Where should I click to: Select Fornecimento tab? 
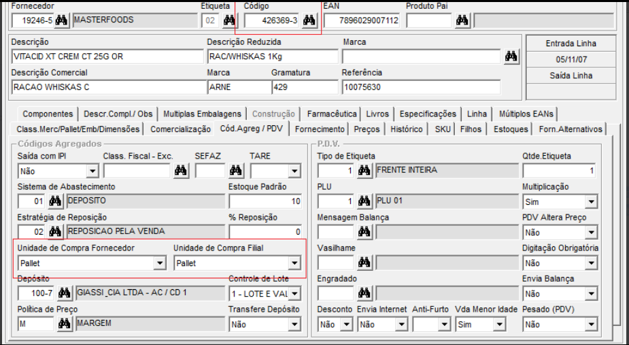point(320,129)
